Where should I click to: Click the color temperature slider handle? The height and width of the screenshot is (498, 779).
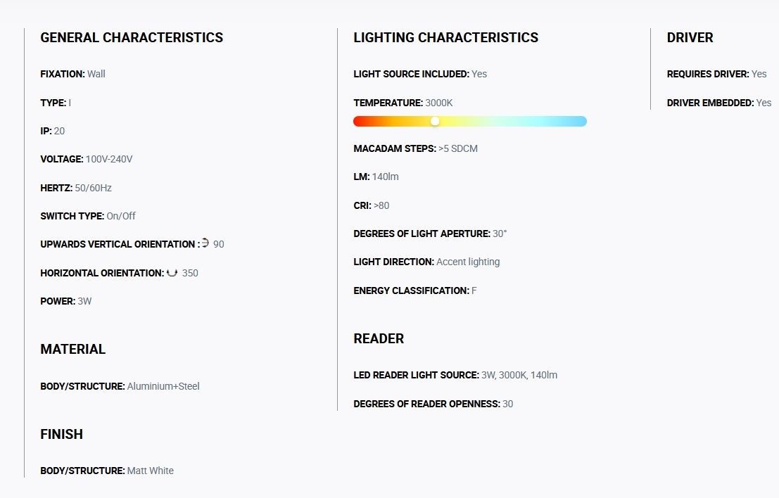[435, 121]
